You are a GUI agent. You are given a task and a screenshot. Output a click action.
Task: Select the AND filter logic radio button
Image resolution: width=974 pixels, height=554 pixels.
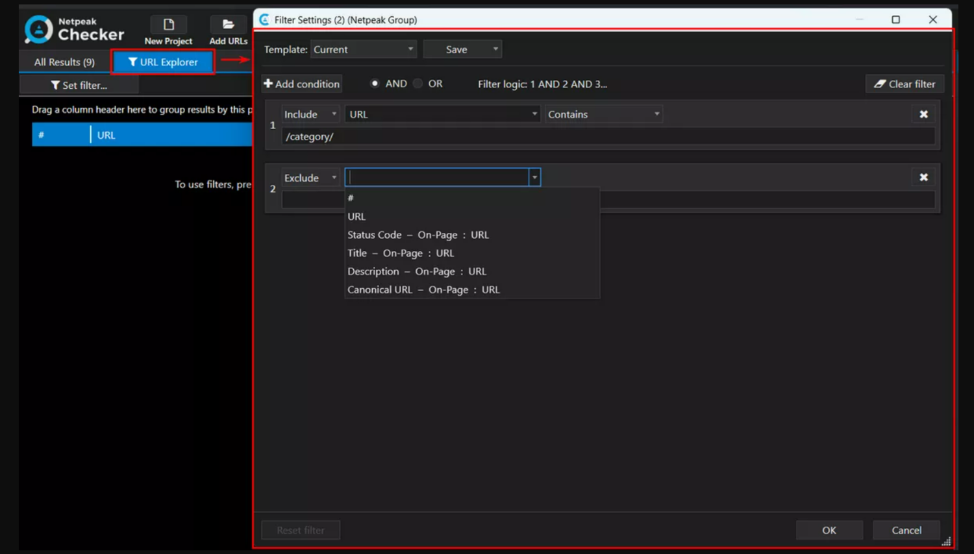(x=375, y=83)
